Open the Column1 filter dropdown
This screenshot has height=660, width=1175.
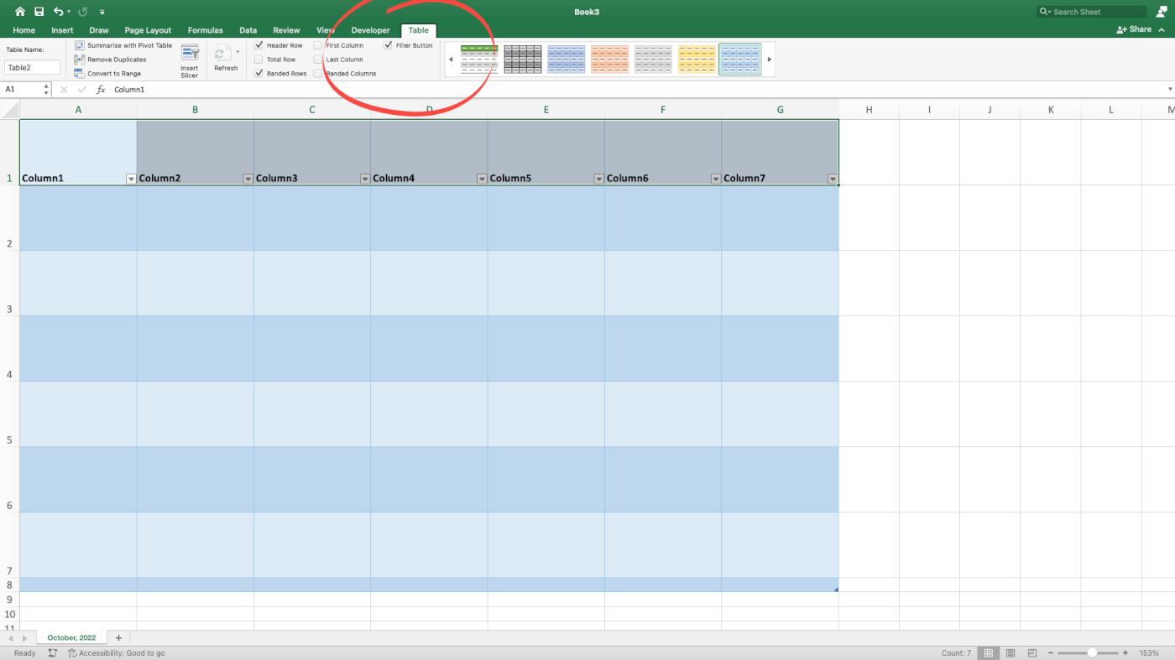coord(131,178)
